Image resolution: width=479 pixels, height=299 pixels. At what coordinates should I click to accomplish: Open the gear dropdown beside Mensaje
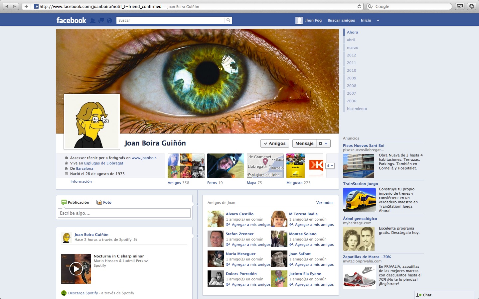click(x=323, y=144)
